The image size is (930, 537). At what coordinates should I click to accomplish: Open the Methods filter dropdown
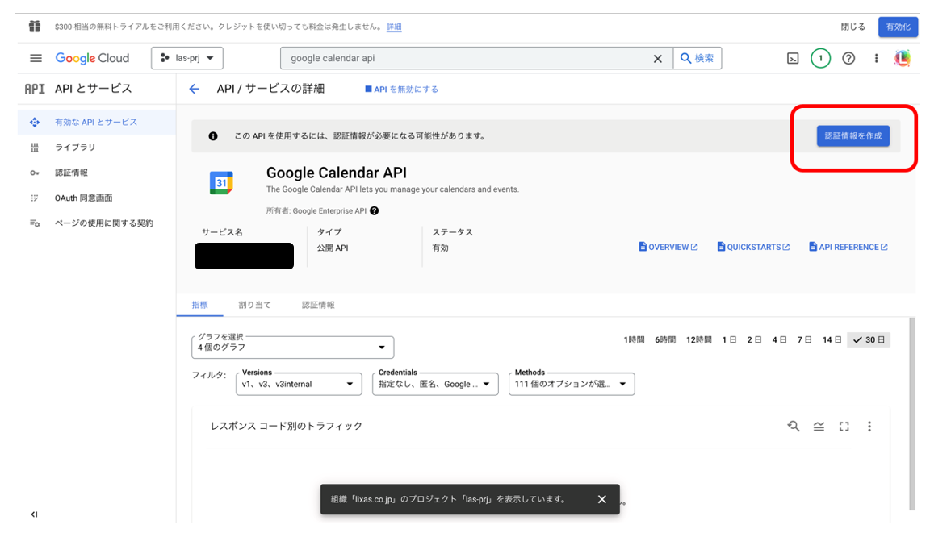[x=572, y=384]
